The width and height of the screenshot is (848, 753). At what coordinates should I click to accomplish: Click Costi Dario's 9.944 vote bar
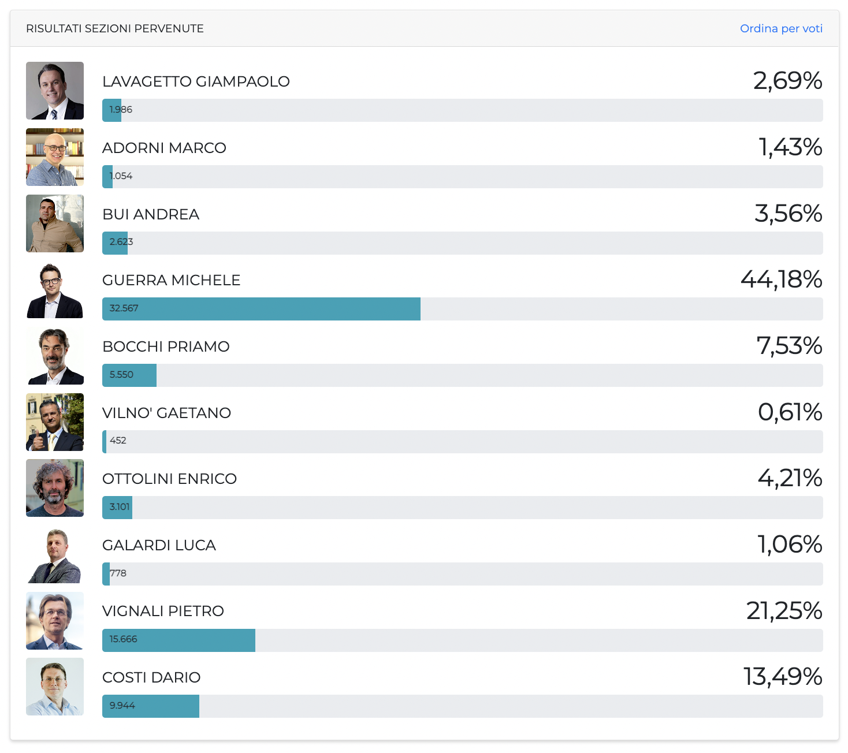(x=151, y=706)
